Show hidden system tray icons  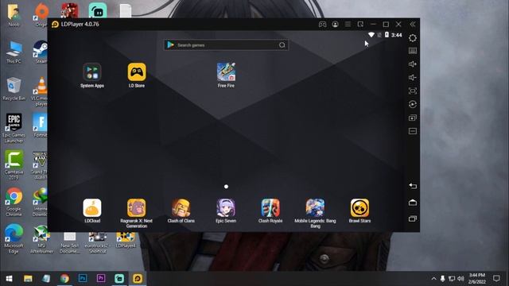pos(433,279)
